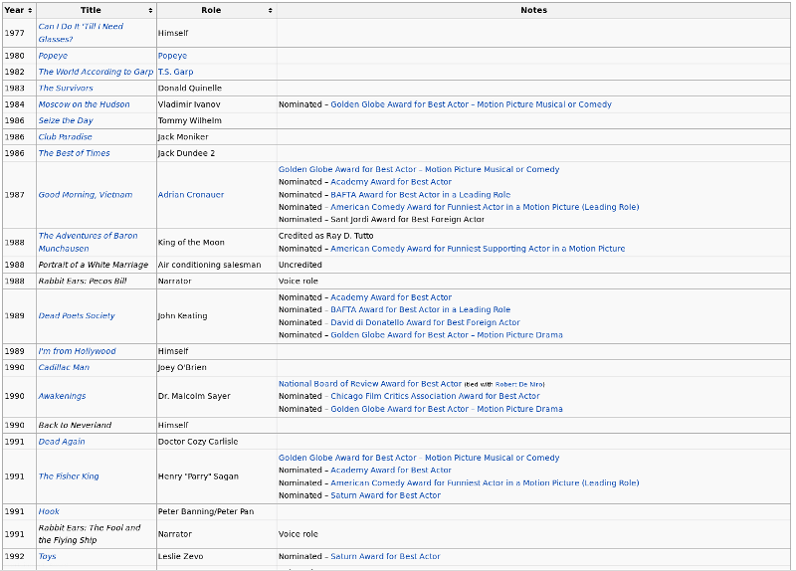Sort table by Title column arrows

click(151, 10)
